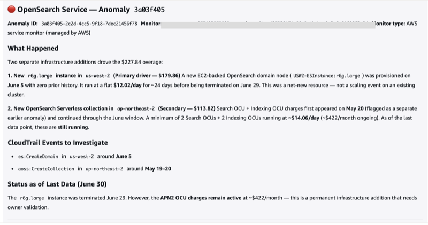Click the Anomaly ID label
This screenshot has width=428, height=225.
[22, 24]
